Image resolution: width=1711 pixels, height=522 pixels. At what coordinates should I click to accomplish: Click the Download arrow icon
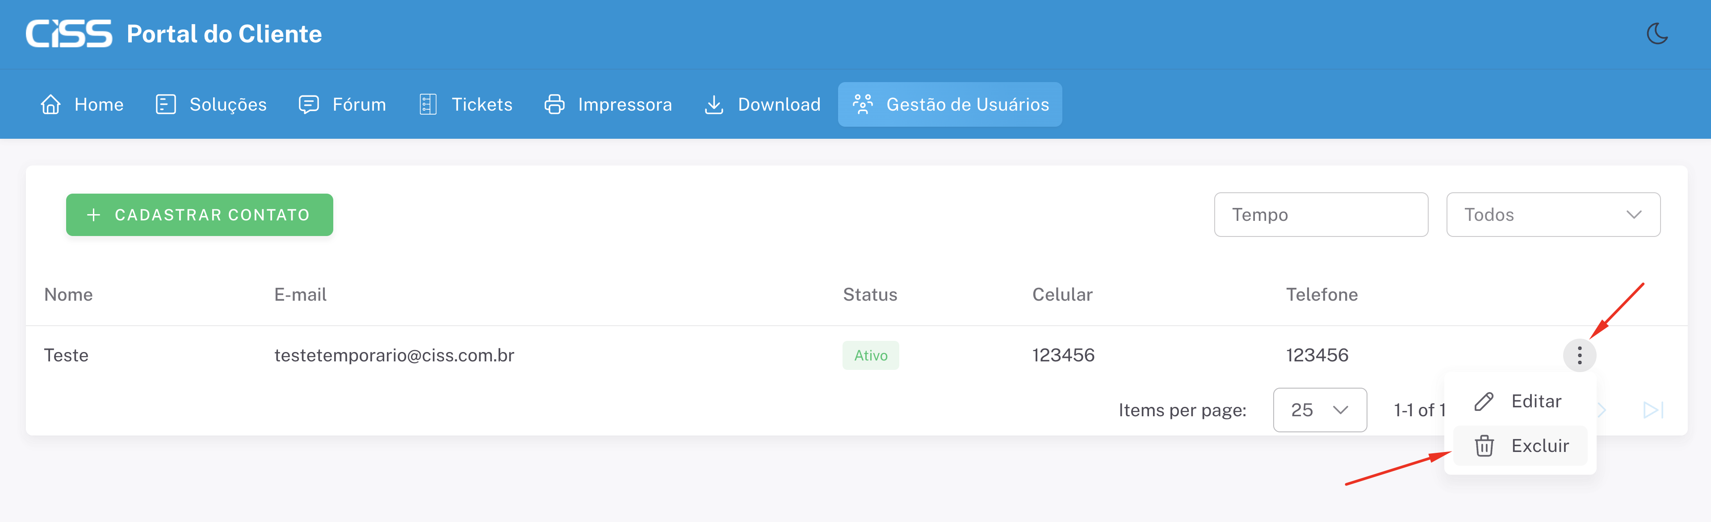[714, 105]
